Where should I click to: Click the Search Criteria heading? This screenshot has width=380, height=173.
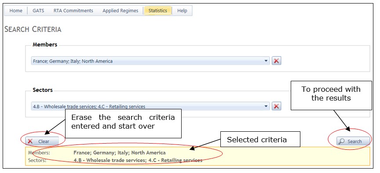[33, 29]
